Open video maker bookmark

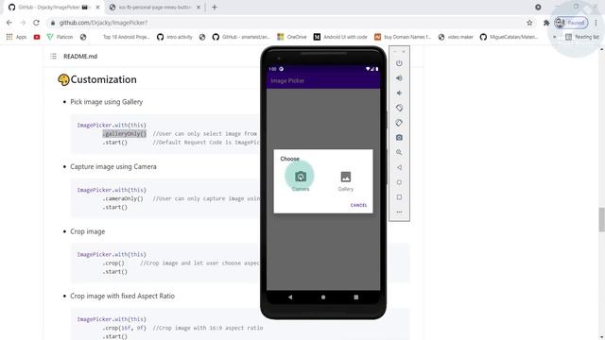click(x=456, y=37)
